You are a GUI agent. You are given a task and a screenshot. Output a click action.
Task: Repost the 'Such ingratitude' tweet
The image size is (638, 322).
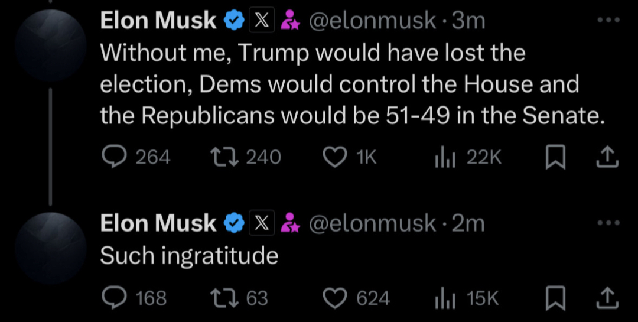[x=223, y=298]
